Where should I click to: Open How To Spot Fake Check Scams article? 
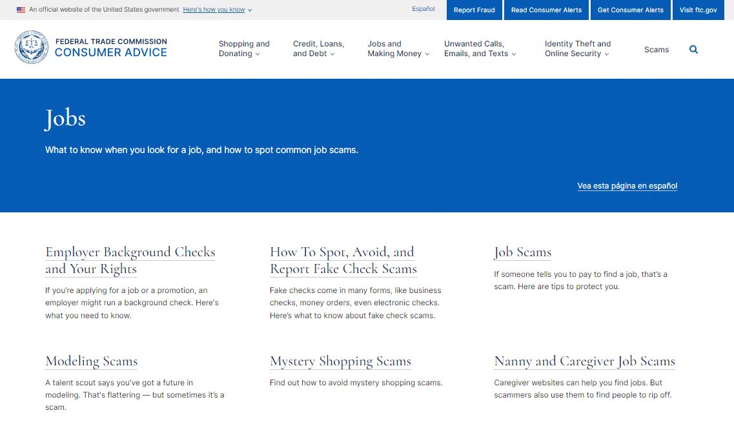click(343, 260)
